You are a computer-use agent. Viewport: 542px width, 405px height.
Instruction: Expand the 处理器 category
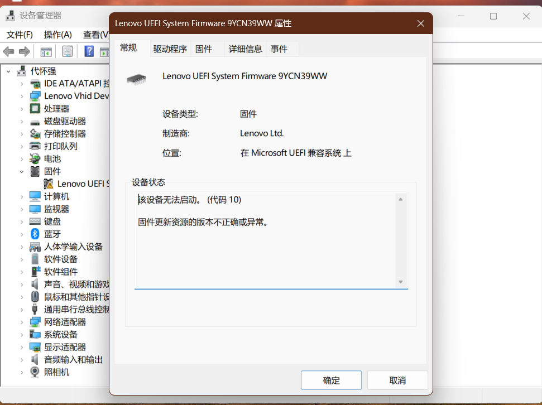[x=22, y=109]
